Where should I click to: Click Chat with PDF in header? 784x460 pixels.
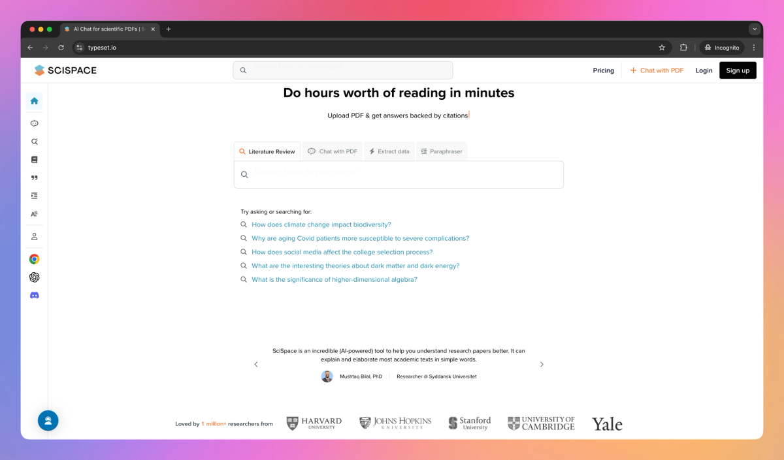coord(657,70)
